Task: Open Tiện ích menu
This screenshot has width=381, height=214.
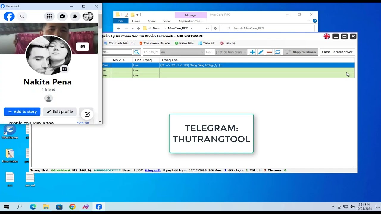Action: [207, 43]
